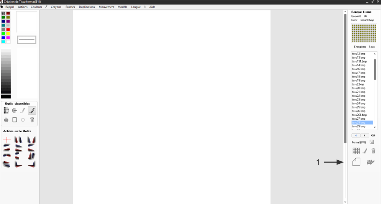The height and width of the screenshot is (204, 381).
Task: Select tissu20.bmp in the fabric list
Action: click(x=359, y=88)
